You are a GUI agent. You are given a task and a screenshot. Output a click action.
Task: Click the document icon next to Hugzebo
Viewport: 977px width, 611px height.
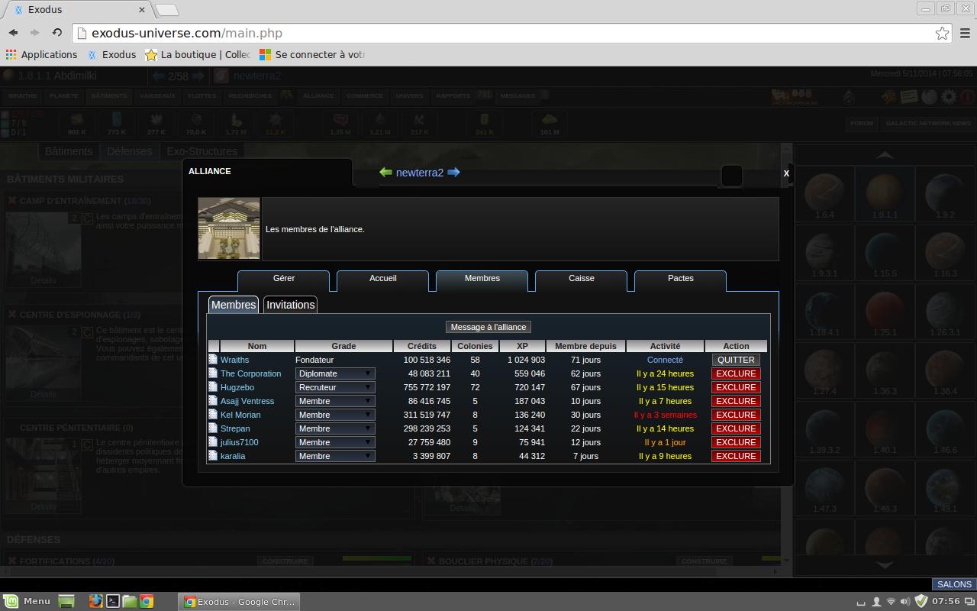click(214, 387)
